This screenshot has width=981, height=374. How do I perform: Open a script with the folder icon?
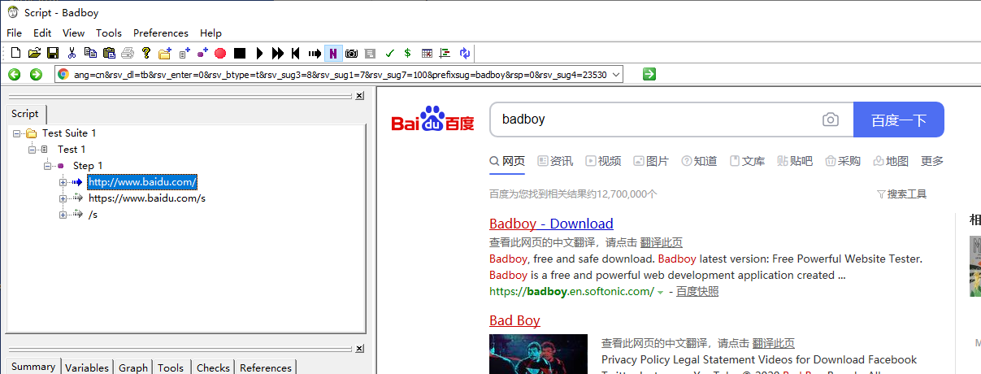(34, 53)
